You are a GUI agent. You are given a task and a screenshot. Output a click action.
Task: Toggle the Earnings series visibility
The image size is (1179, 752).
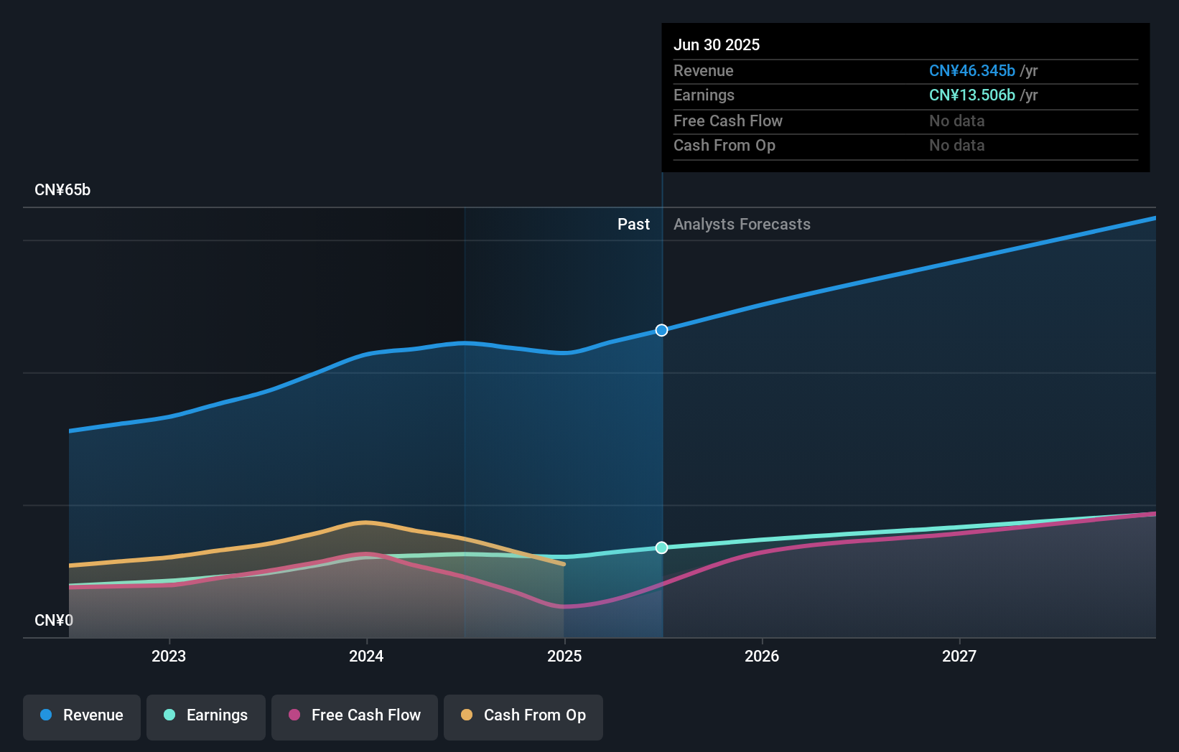point(206,715)
